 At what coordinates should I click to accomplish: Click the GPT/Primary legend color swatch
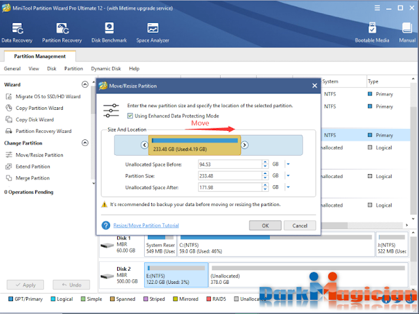tap(10, 299)
